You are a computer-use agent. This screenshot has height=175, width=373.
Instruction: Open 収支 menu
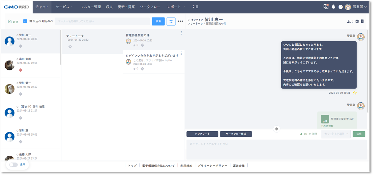click(109, 7)
